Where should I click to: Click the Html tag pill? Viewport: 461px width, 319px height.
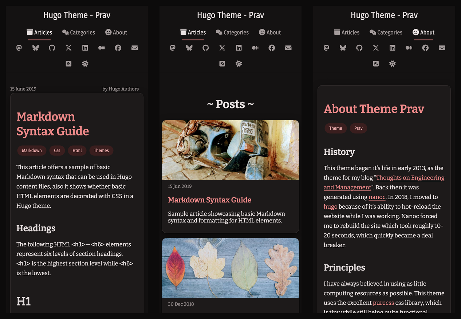click(77, 150)
